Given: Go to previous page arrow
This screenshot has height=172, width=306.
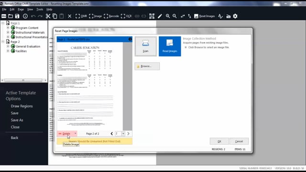Looking at the screenshot, I should pyautogui.click(x=111, y=134).
